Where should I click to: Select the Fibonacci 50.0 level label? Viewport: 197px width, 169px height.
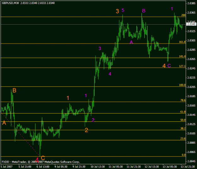click(183, 120)
